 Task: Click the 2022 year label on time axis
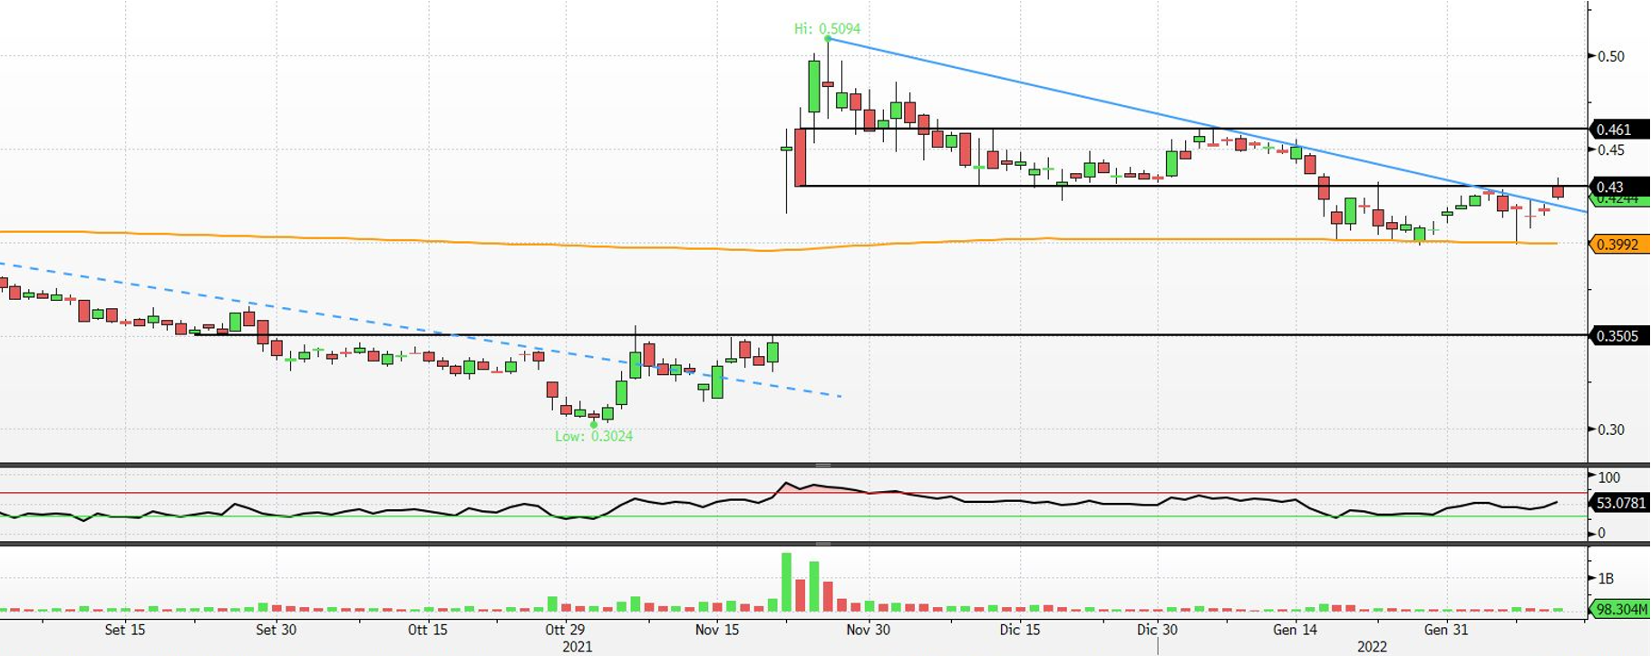tap(1372, 647)
